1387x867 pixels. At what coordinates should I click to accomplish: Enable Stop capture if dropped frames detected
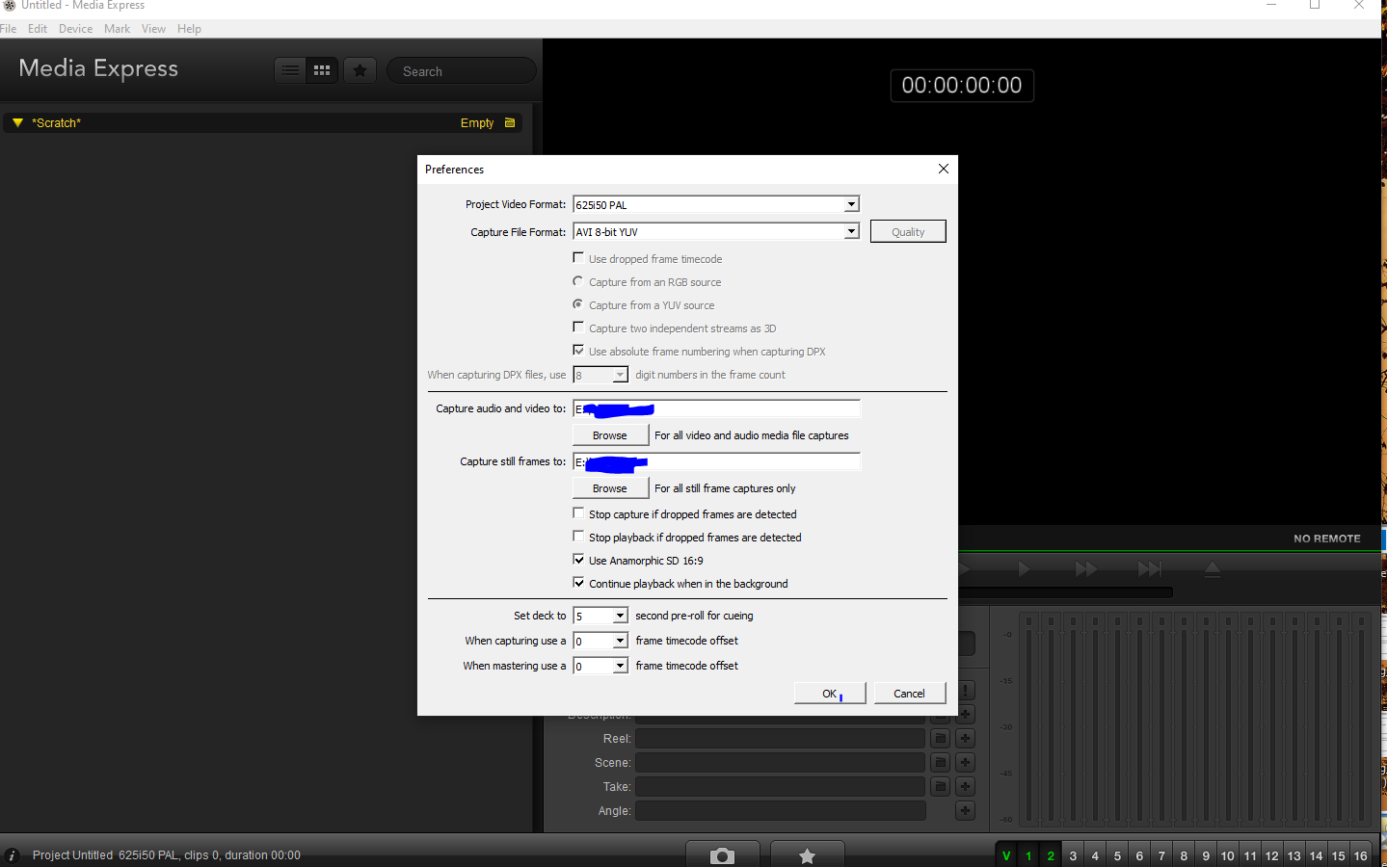click(578, 513)
